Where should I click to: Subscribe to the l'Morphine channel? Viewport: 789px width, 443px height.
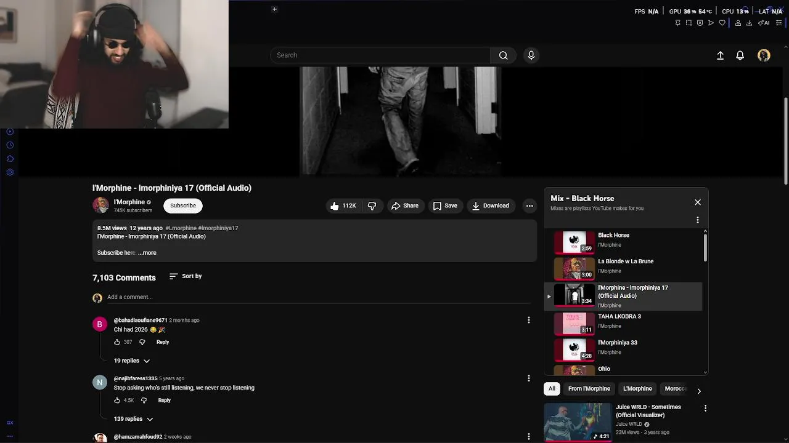pyautogui.click(x=183, y=206)
